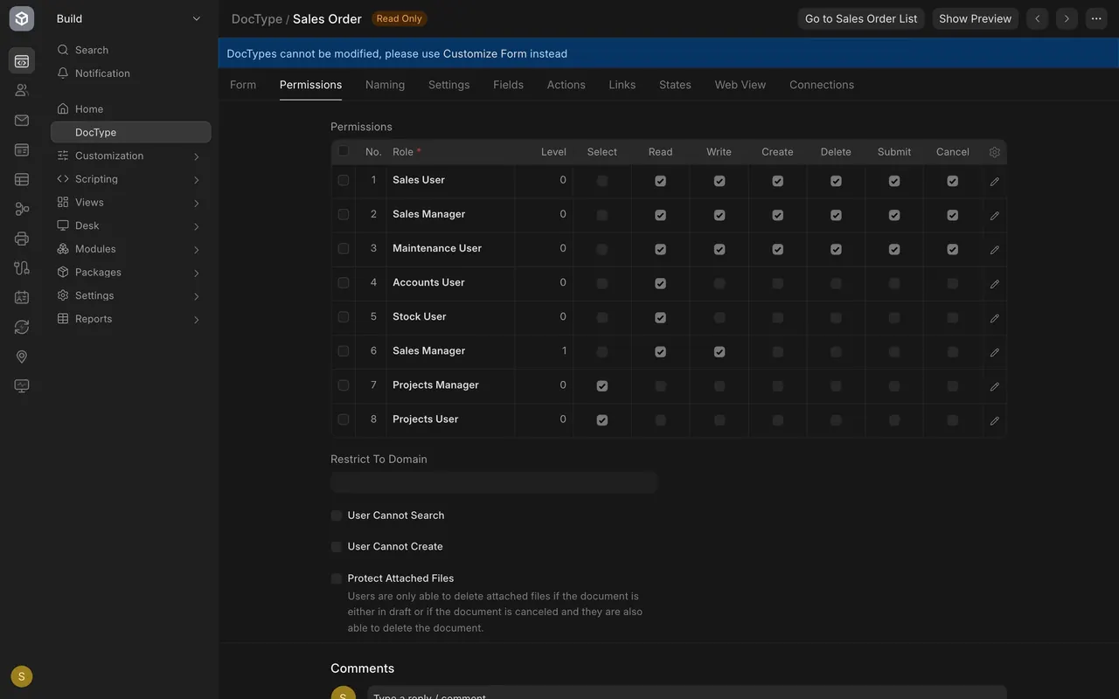Viewport: 1119px width, 699px height.
Task: Edit the Sales User row pencil icon
Action: coord(994,181)
